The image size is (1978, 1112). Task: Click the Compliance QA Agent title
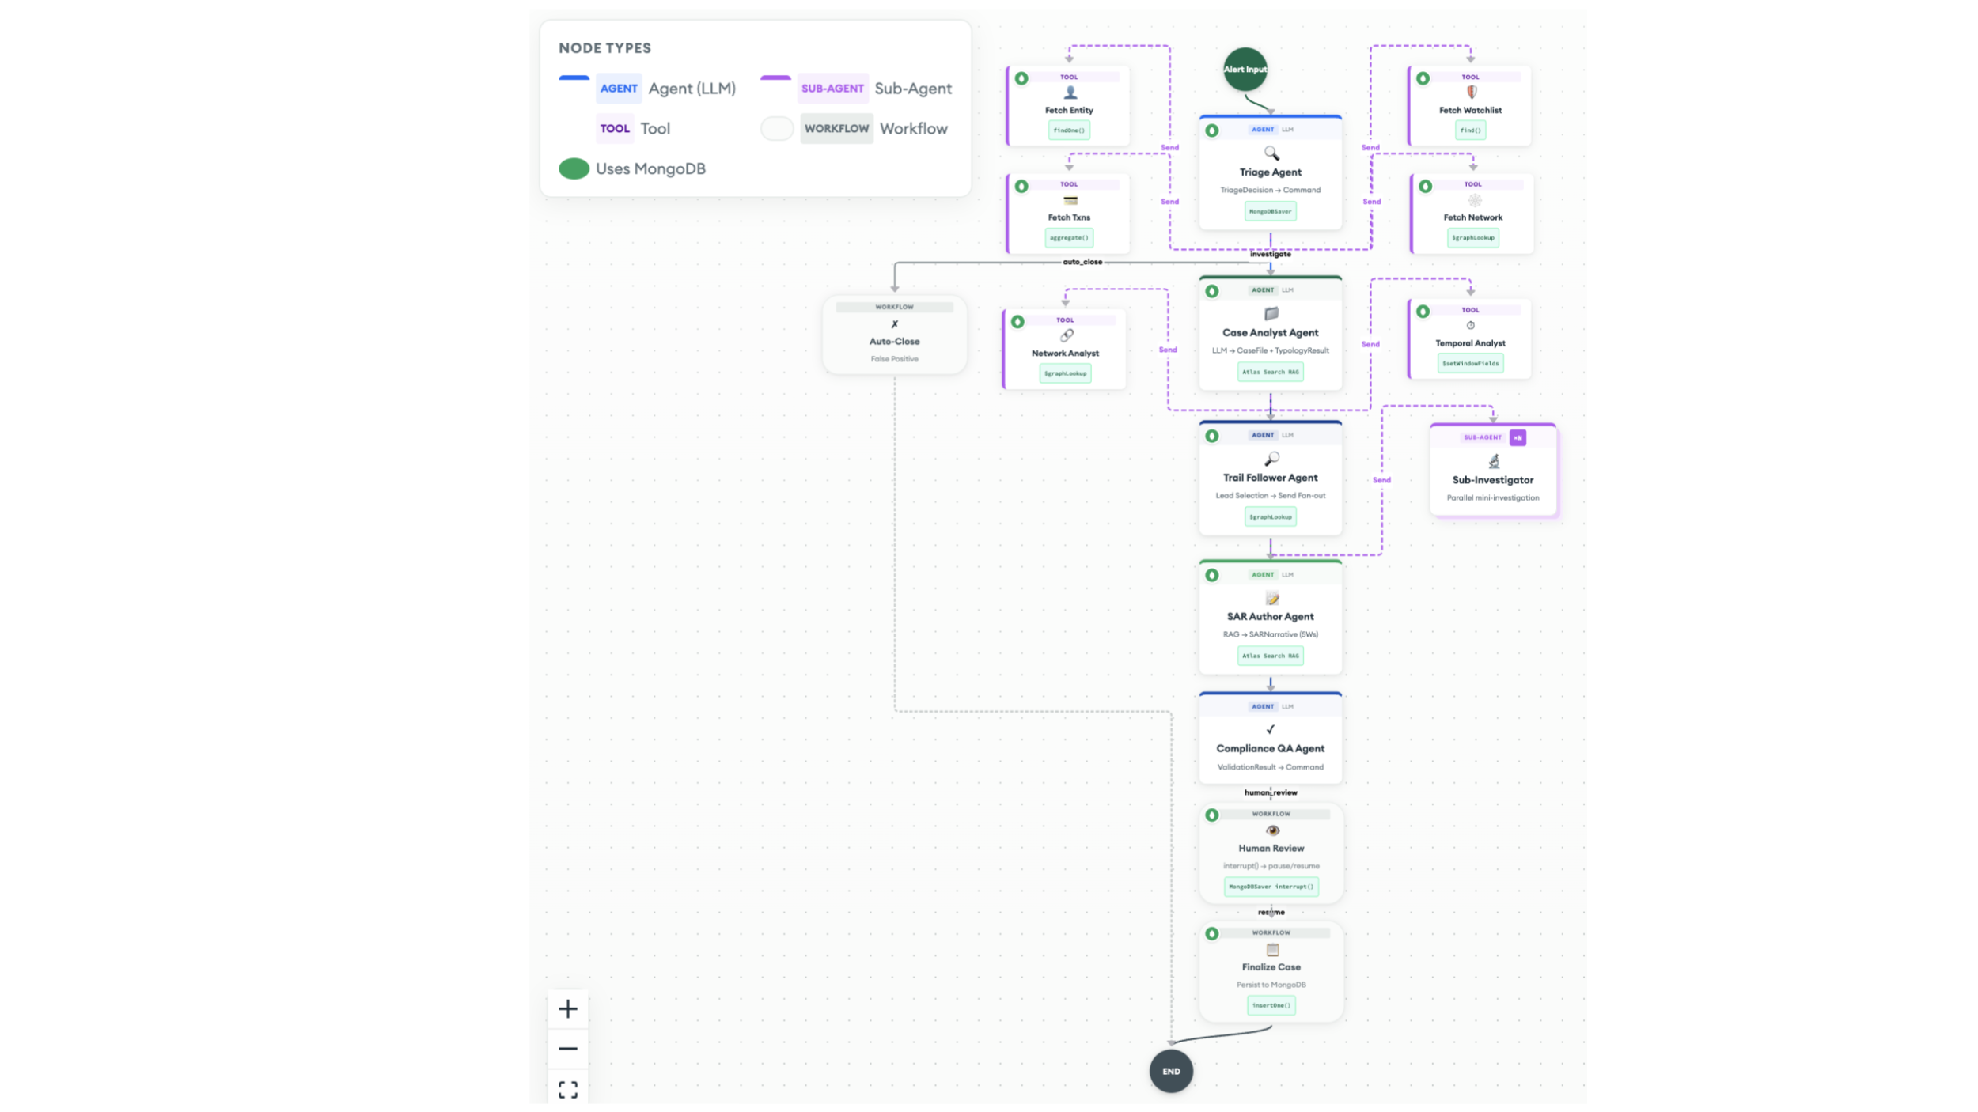[x=1270, y=748]
